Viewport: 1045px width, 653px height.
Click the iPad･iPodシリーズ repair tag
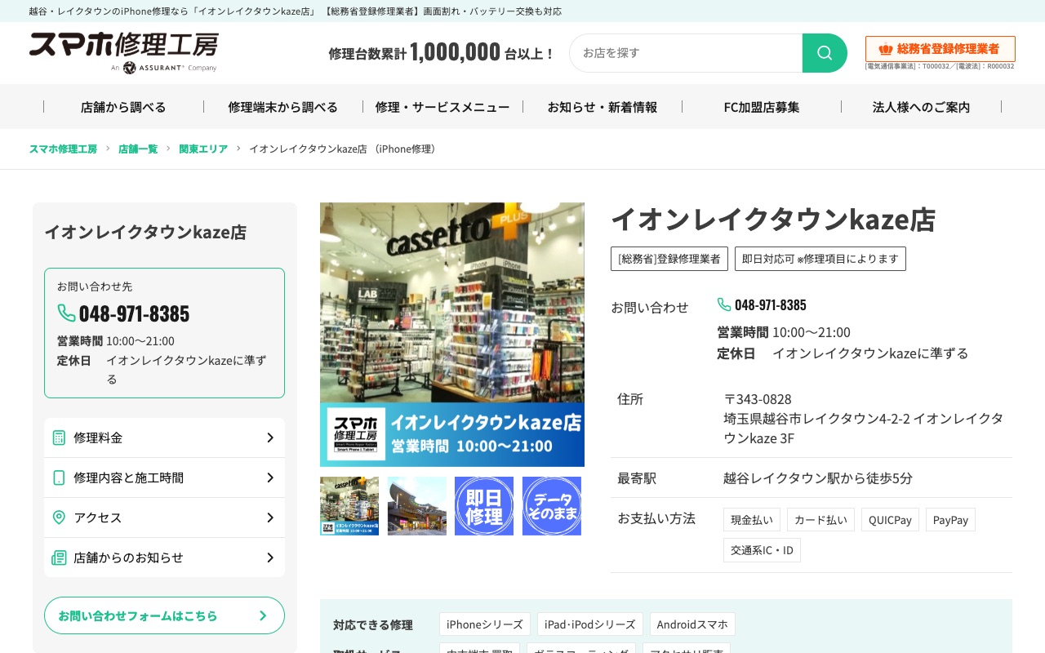tap(590, 624)
